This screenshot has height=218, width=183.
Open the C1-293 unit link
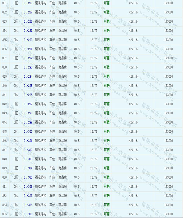pyautogui.click(x=28, y=67)
